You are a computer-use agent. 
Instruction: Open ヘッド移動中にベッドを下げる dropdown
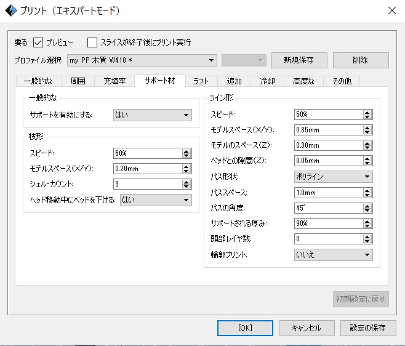coord(156,200)
